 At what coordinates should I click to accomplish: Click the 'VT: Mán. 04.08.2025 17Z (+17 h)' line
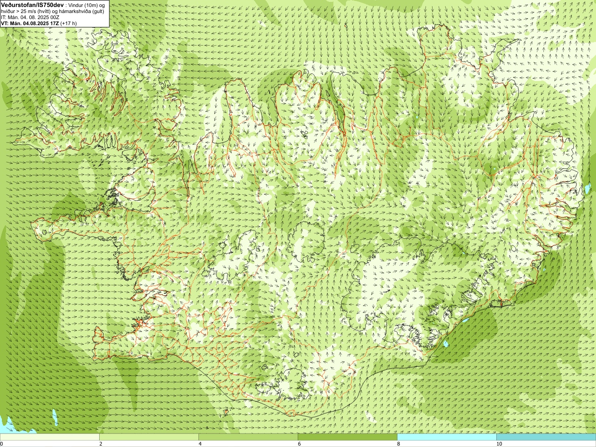(39, 23)
